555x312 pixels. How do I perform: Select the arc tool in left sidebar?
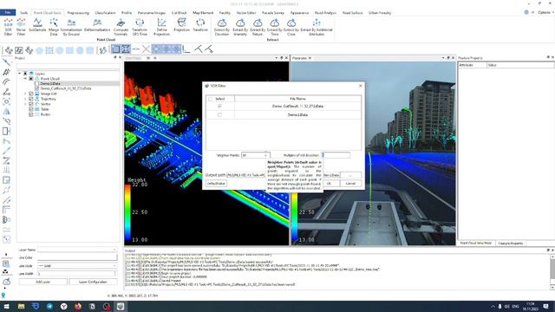coord(6,82)
